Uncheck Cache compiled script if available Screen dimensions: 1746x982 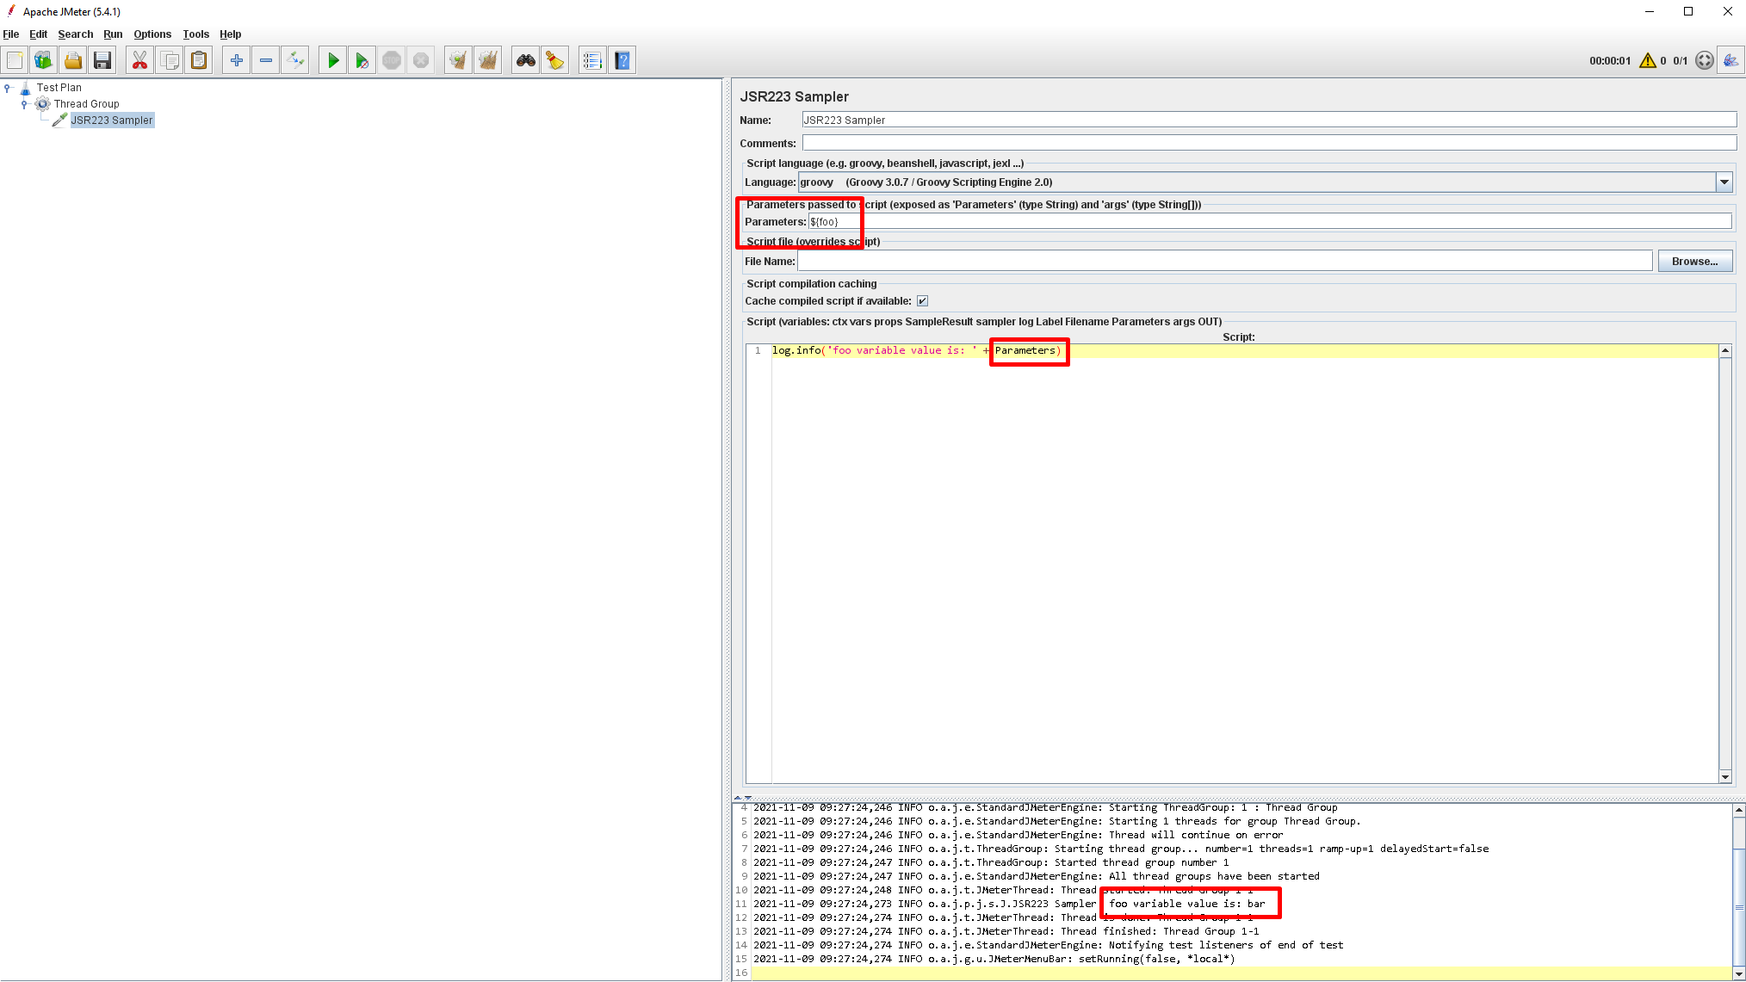(922, 301)
